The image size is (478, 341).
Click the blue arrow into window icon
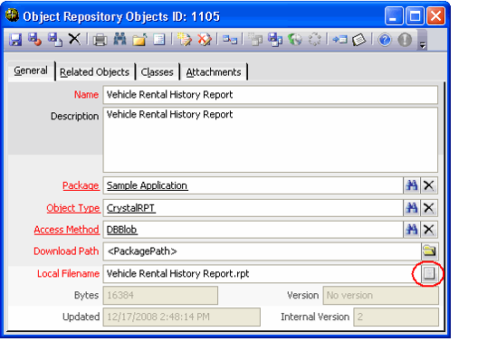click(x=339, y=40)
